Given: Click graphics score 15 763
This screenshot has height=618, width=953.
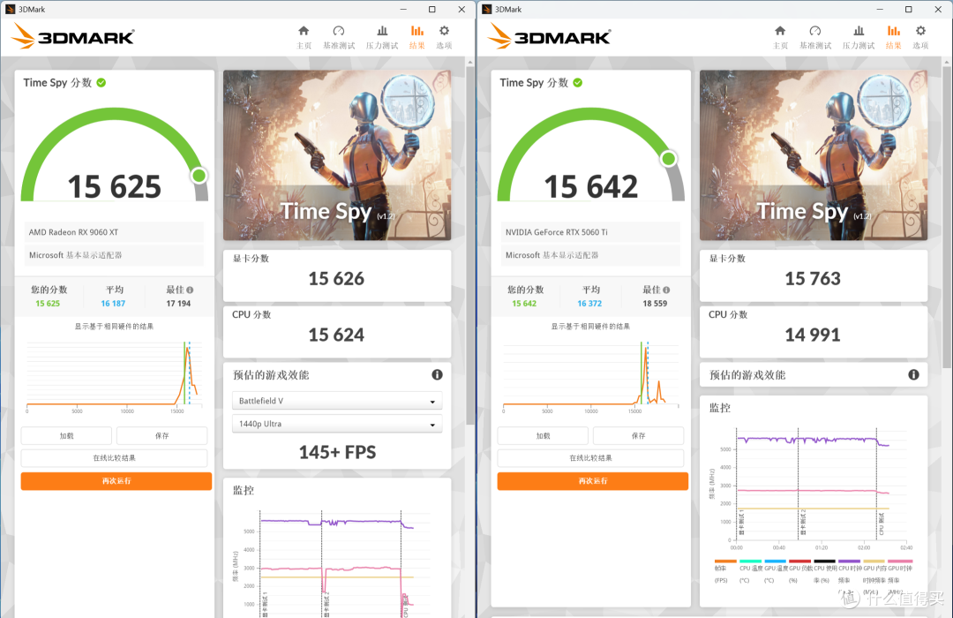Looking at the screenshot, I should 813,279.
